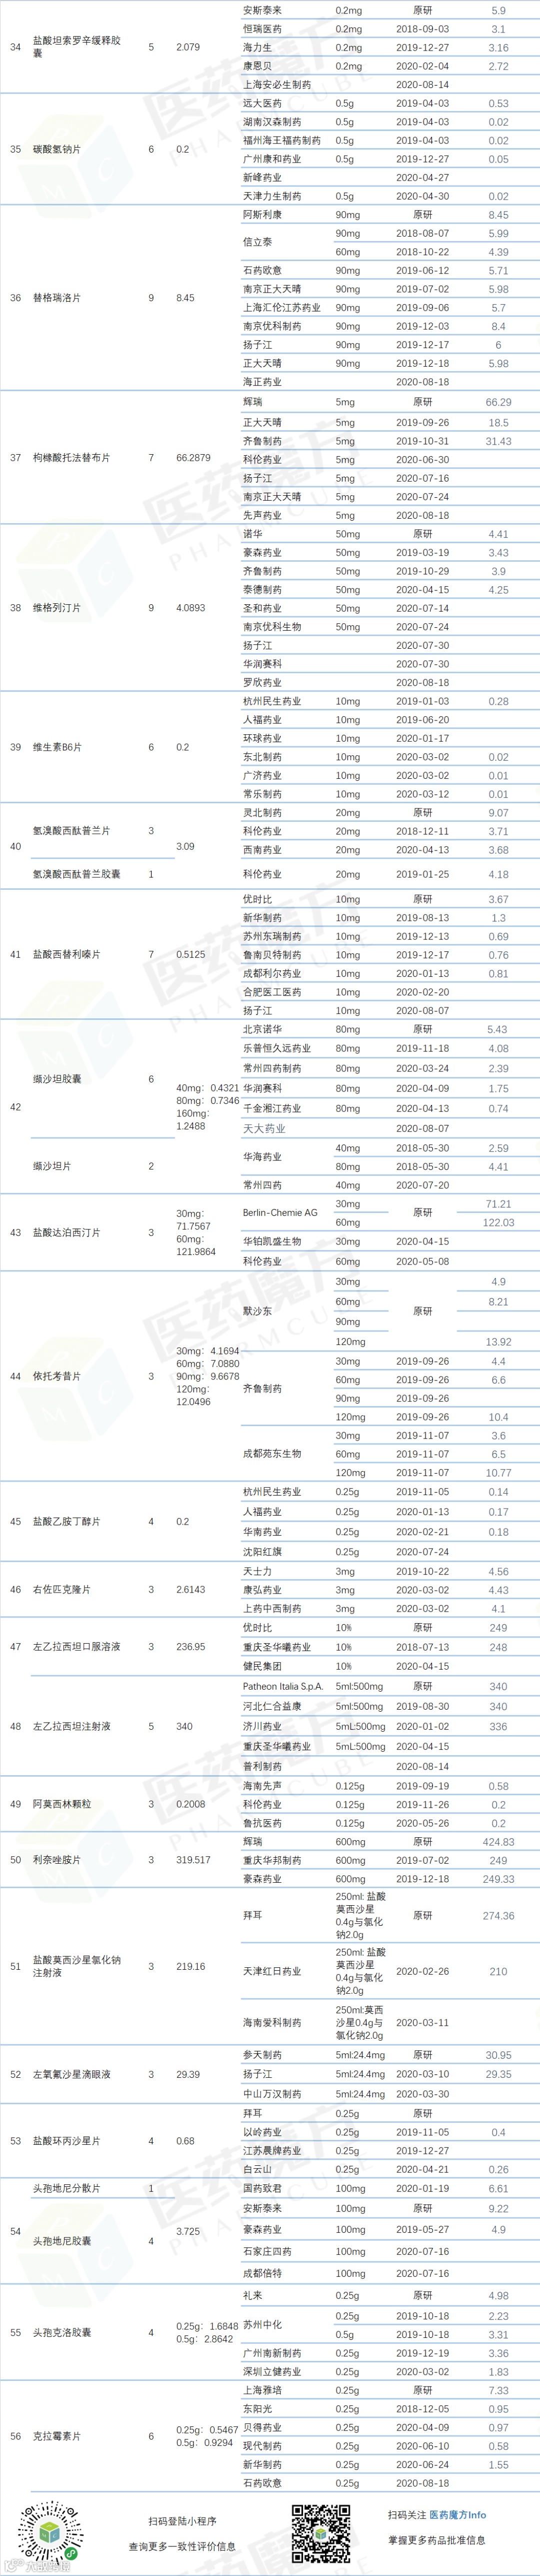Screen dimensions: 540x2576
Task: Click company cell 恒瑞医药
Action: click(262, 29)
